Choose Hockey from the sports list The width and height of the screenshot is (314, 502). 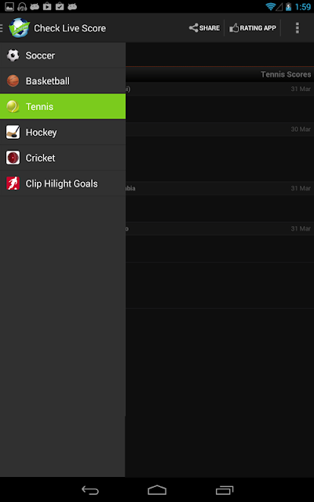63,133
